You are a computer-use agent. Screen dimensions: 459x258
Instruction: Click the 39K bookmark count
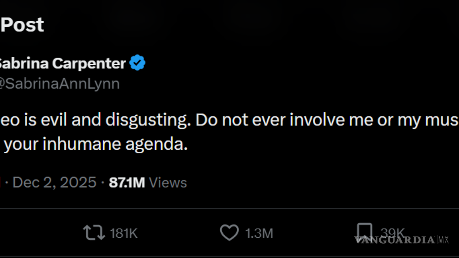392,233
